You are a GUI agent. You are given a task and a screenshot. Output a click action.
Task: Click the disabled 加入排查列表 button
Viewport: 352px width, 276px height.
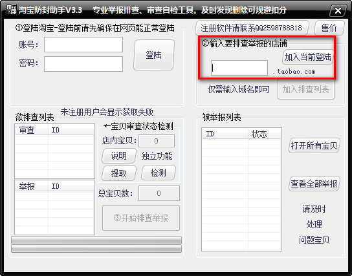[306, 89]
